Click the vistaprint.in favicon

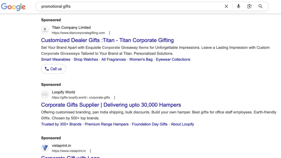pyautogui.click(x=45, y=148)
